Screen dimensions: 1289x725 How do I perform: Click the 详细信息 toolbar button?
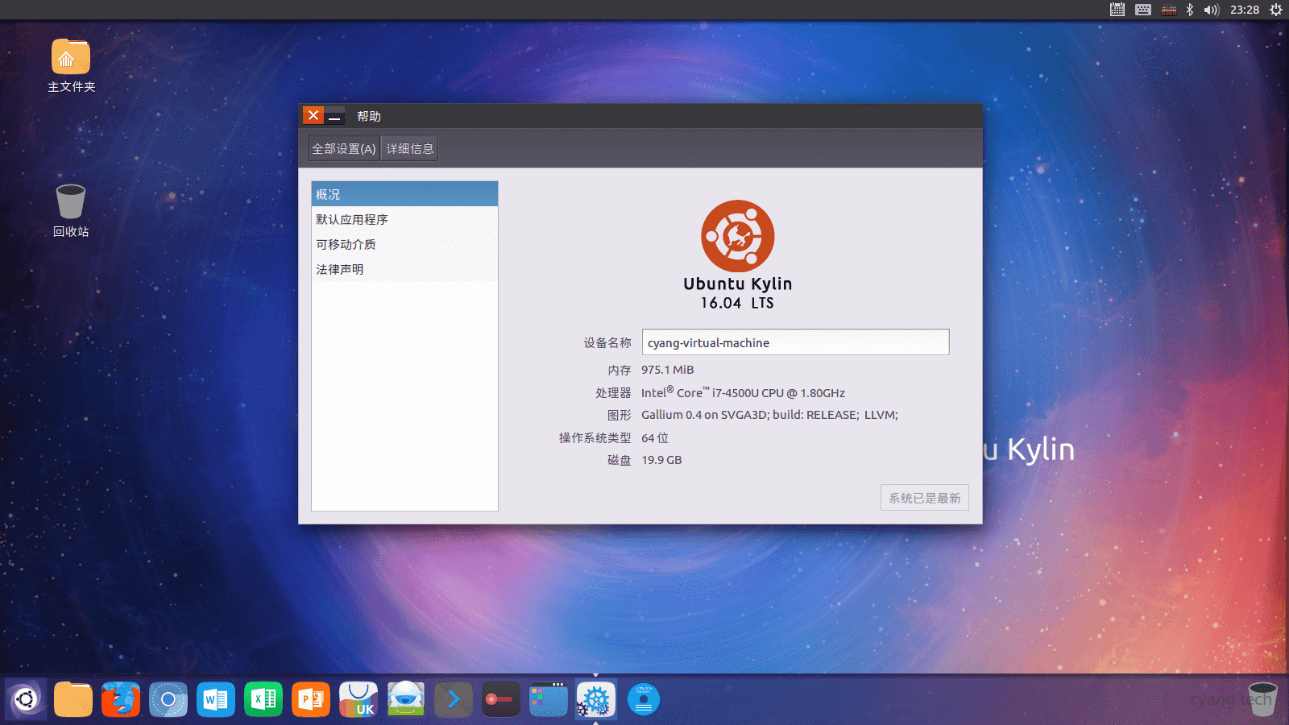coord(409,148)
